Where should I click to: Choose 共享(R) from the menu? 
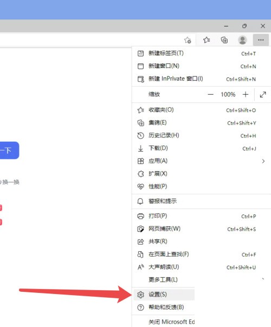coord(201,241)
